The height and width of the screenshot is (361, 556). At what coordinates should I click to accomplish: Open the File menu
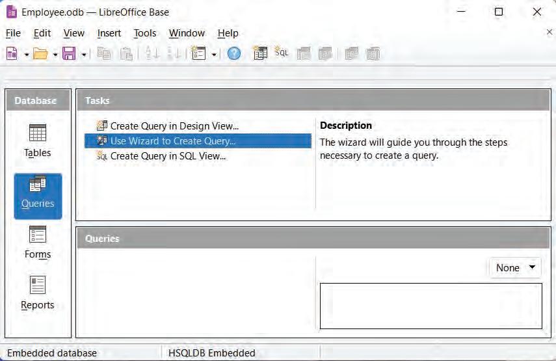[x=13, y=33]
